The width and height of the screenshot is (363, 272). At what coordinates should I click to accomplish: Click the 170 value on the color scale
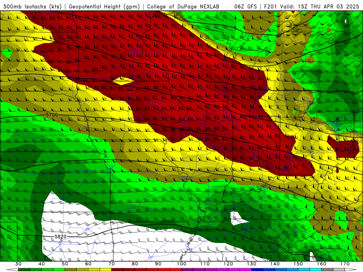345,264
